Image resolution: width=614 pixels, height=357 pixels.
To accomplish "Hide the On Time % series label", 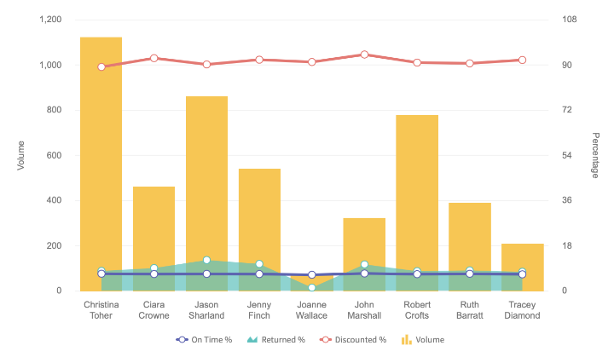I will pyautogui.click(x=211, y=340).
